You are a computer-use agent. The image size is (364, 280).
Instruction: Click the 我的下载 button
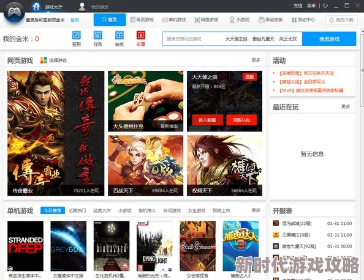click(x=341, y=20)
